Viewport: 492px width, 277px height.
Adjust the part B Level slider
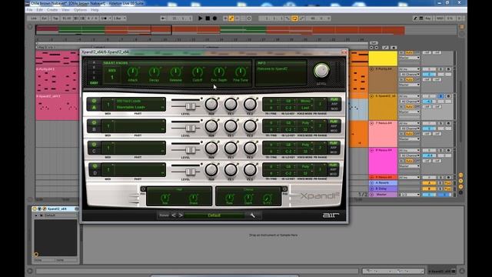pos(190,128)
